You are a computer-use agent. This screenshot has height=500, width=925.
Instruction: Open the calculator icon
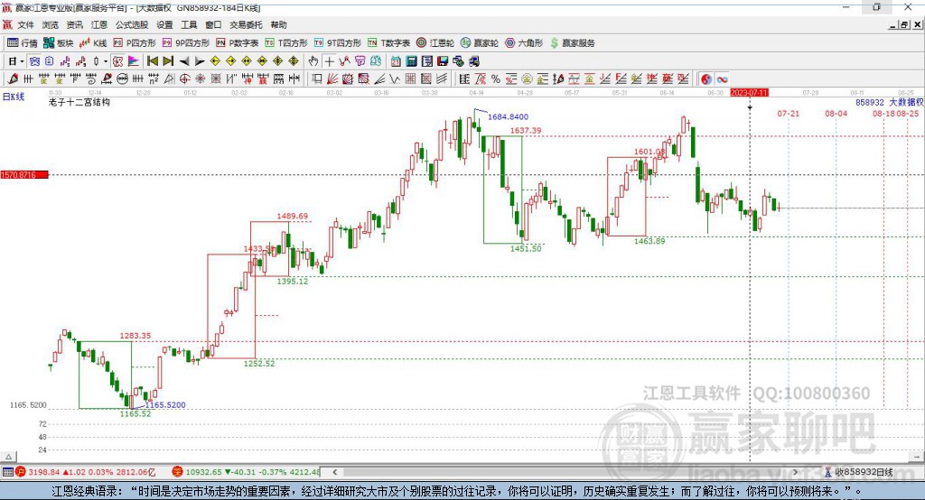(412, 61)
